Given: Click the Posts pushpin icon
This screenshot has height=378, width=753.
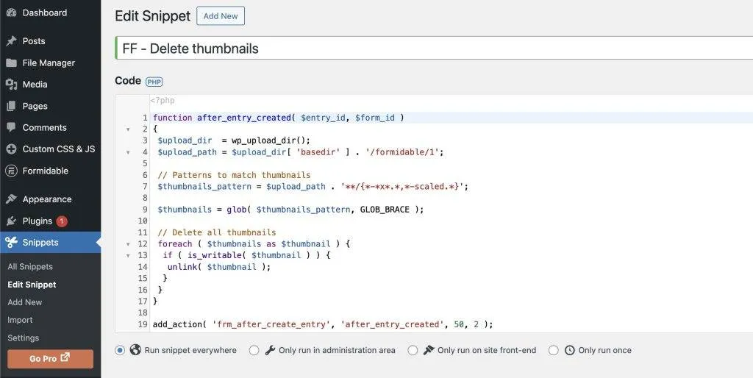Looking at the screenshot, I should pyautogui.click(x=11, y=41).
